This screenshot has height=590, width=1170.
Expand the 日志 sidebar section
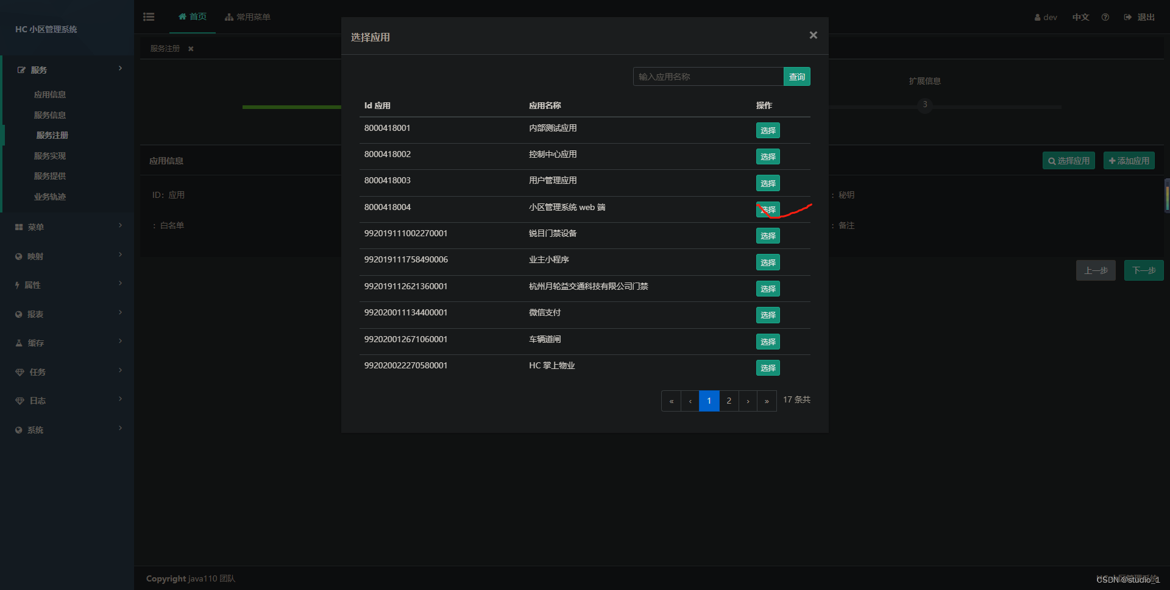point(67,401)
